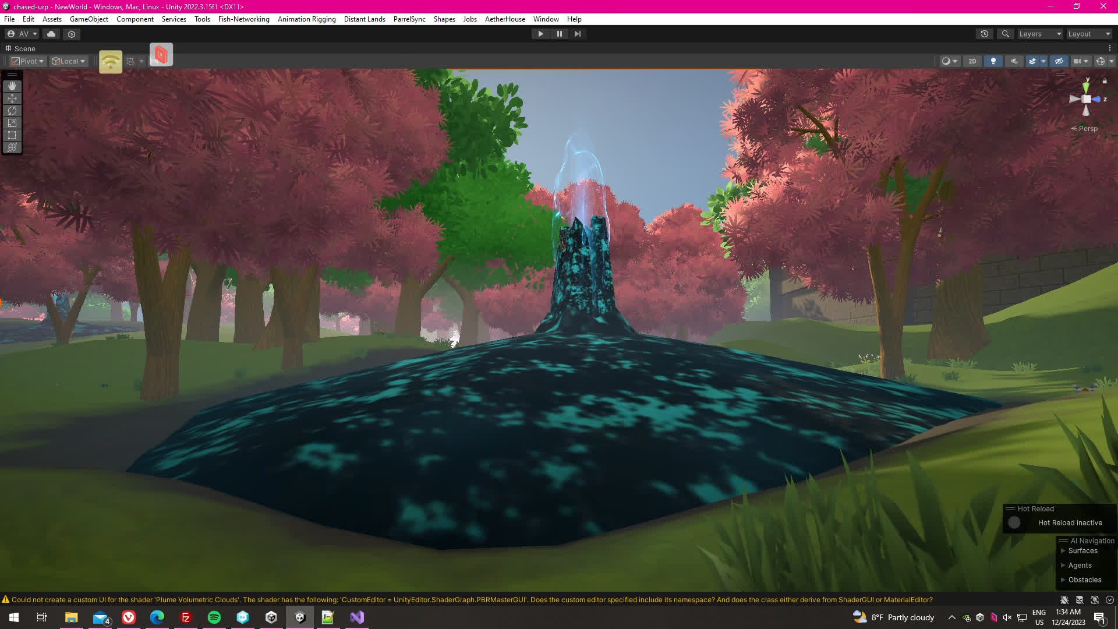Open the Layers dropdown
1118x629 pixels.
pos(1040,34)
